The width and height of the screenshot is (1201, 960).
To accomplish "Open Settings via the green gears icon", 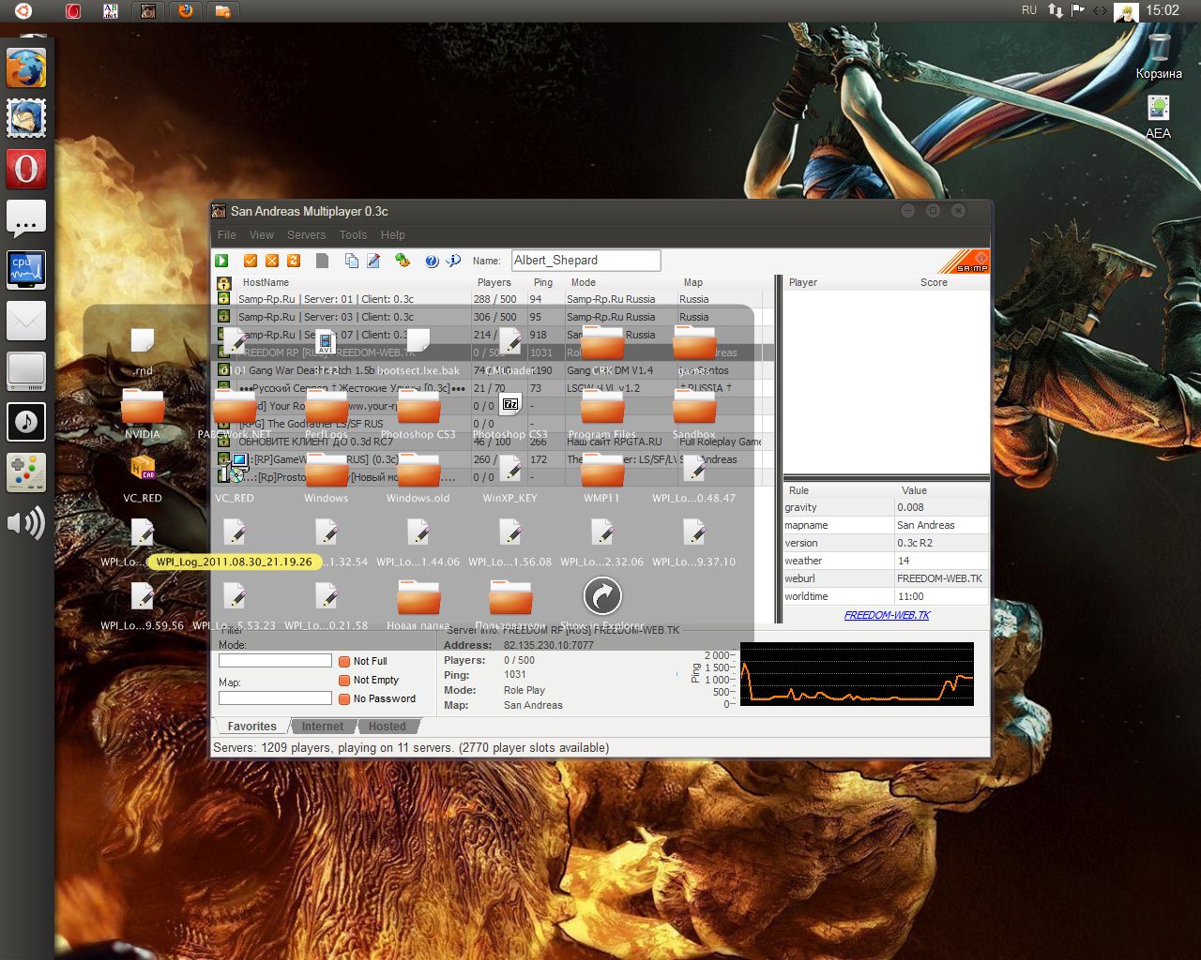I will point(403,261).
